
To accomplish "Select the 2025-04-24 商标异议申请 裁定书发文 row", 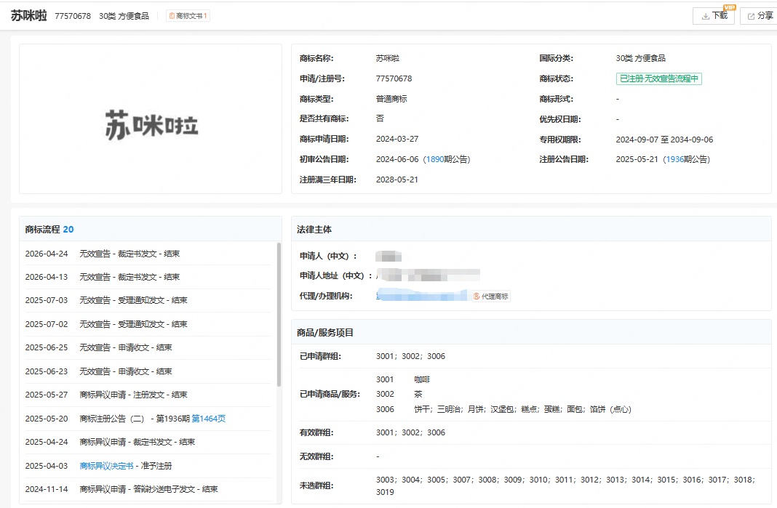I will pyautogui.click(x=148, y=442).
